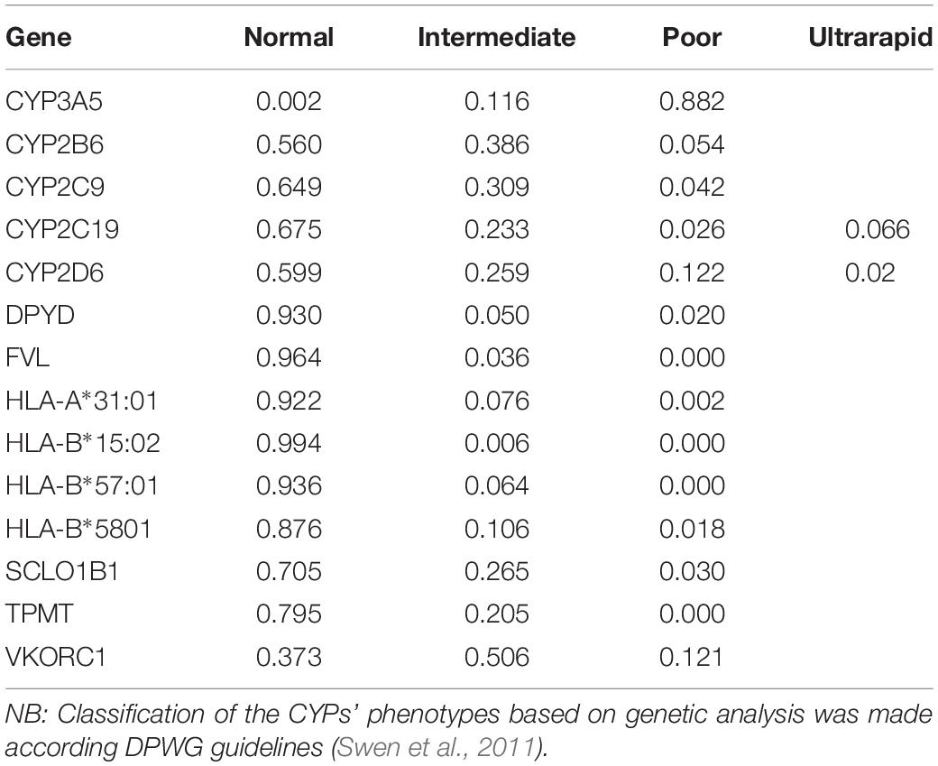
Task: Open the Swen et al., 2011 citation link
Action: pyautogui.click(x=436, y=747)
